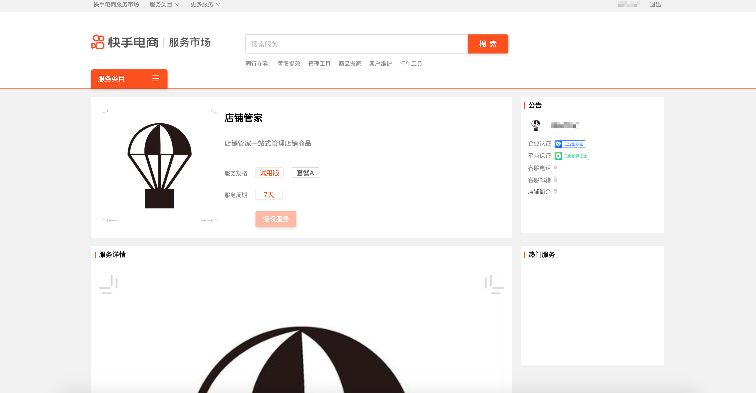
Task: Click the 热门服务 section heading
Action: [x=542, y=254]
